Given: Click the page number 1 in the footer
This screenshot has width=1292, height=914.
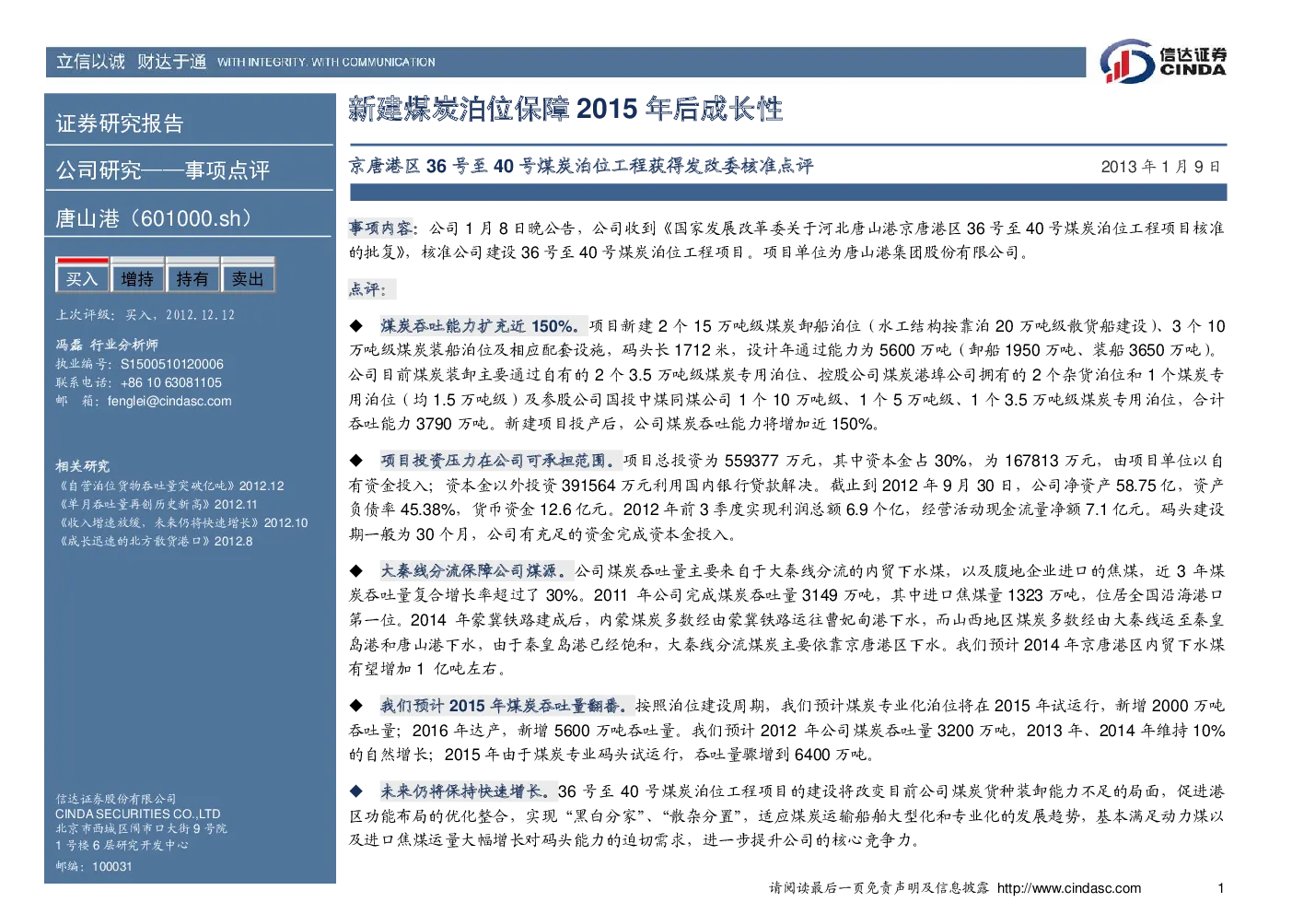Looking at the screenshot, I should pos(1221,888).
